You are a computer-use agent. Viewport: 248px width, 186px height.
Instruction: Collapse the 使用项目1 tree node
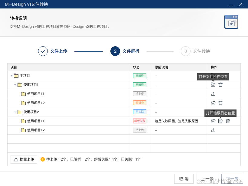pyautogui.click(x=15, y=85)
